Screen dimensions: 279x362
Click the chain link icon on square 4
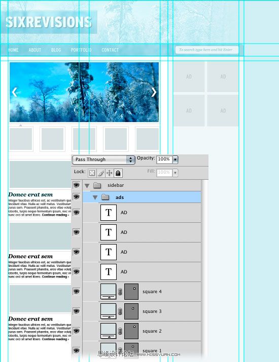pos(120,292)
